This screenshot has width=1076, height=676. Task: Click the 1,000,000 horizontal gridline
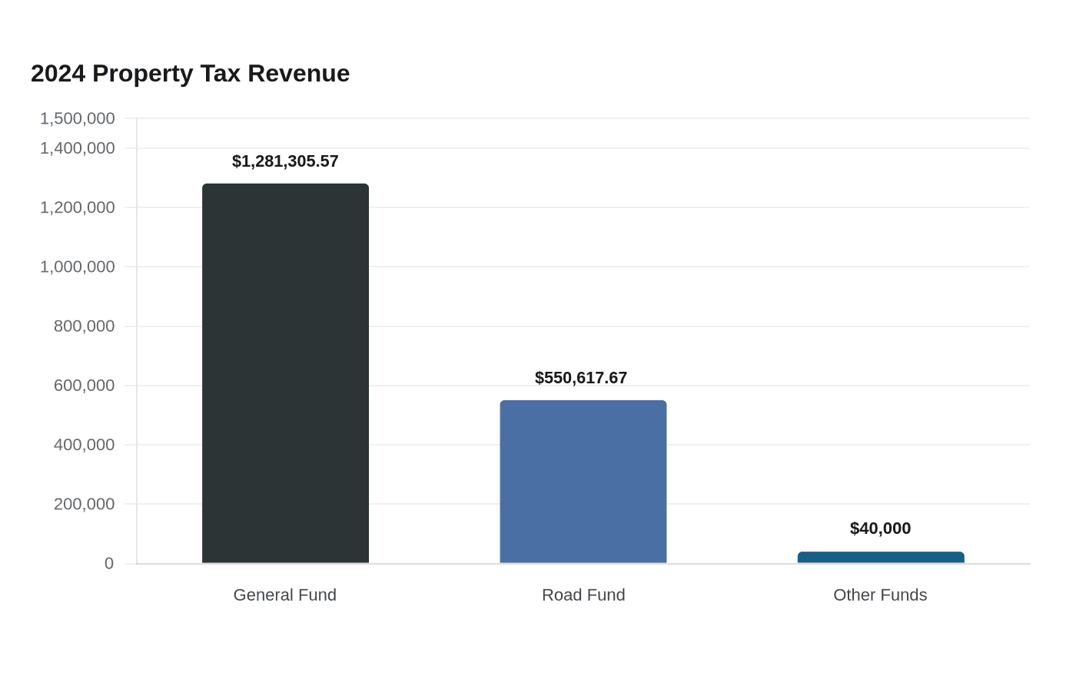coord(583,267)
